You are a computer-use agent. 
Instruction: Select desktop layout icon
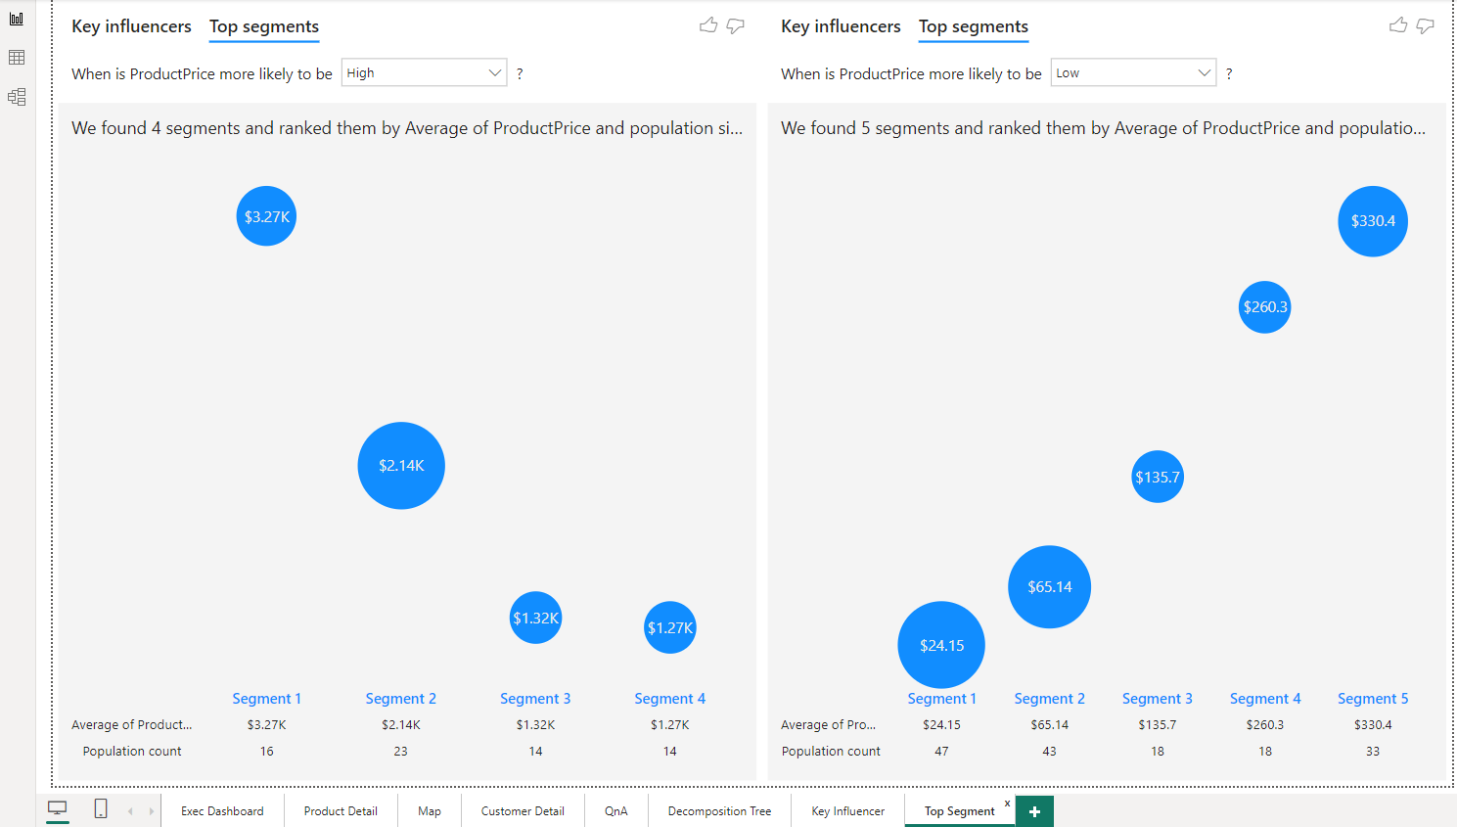(58, 809)
